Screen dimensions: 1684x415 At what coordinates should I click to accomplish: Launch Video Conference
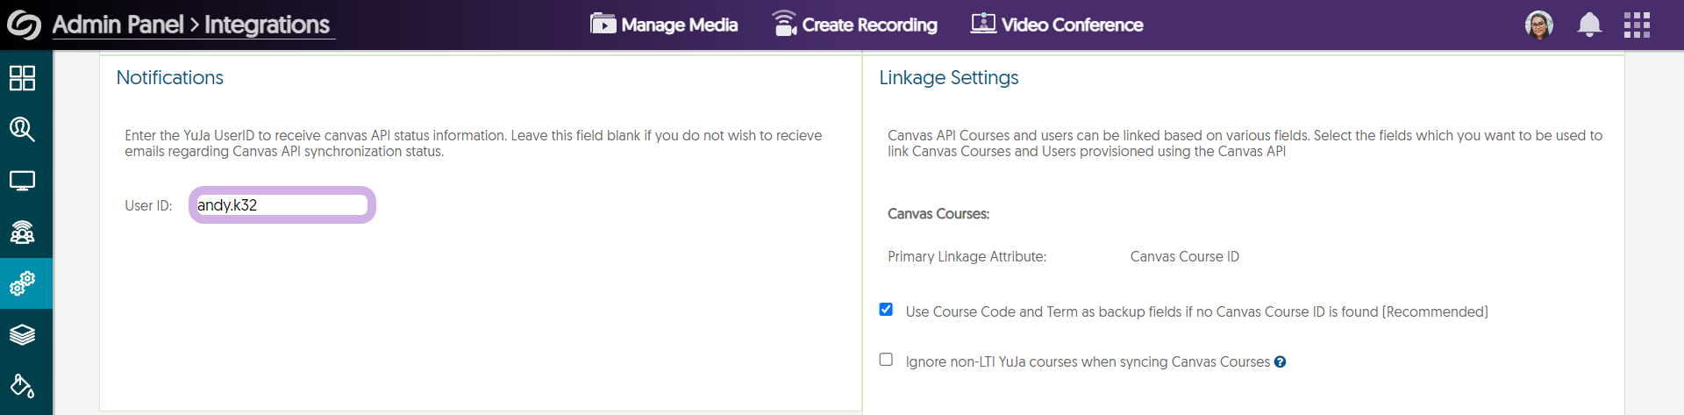click(1057, 25)
